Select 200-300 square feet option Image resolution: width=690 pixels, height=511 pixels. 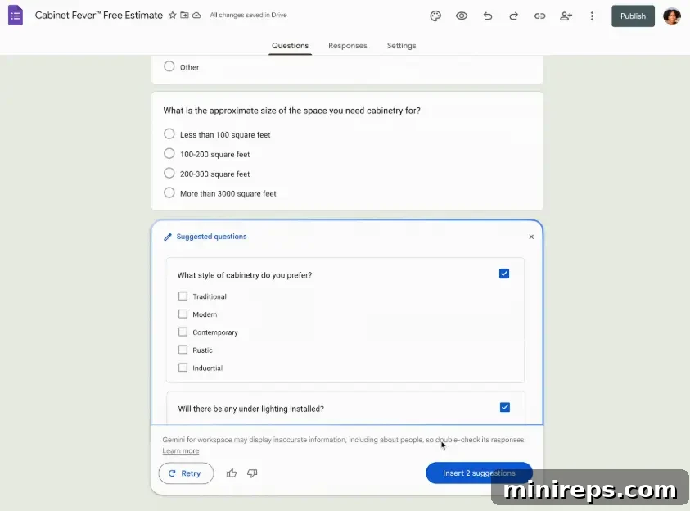[x=169, y=173]
